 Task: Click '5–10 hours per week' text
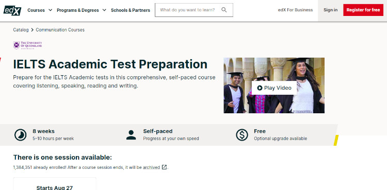click(53, 139)
